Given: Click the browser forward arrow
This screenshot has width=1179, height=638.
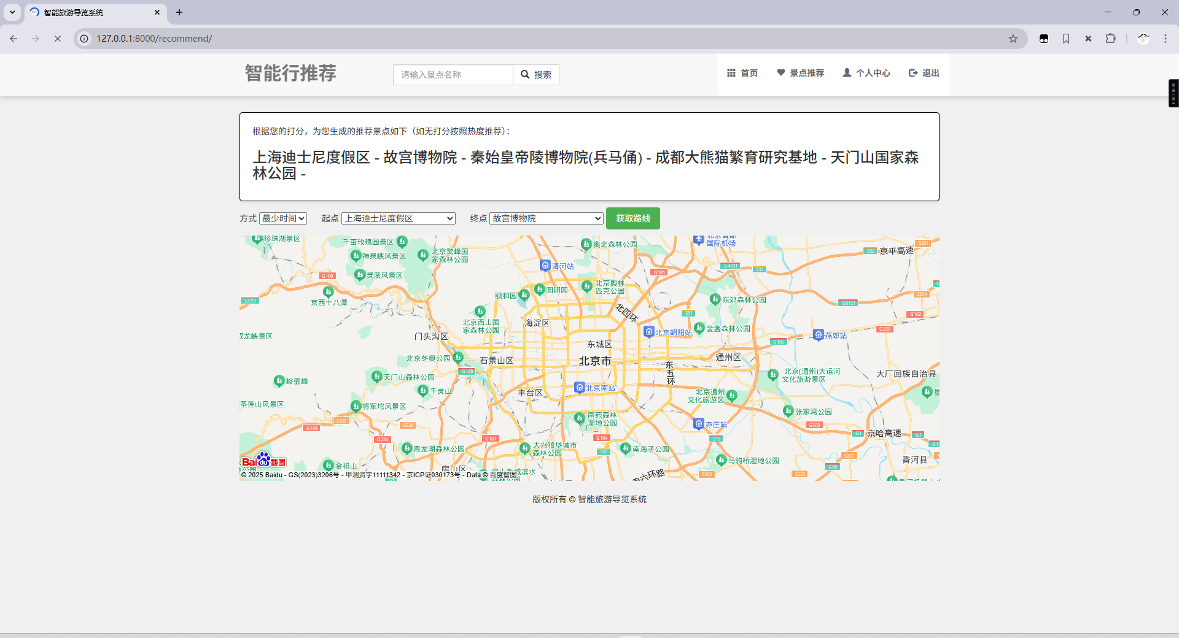Looking at the screenshot, I should pyautogui.click(x=36, y=39).
